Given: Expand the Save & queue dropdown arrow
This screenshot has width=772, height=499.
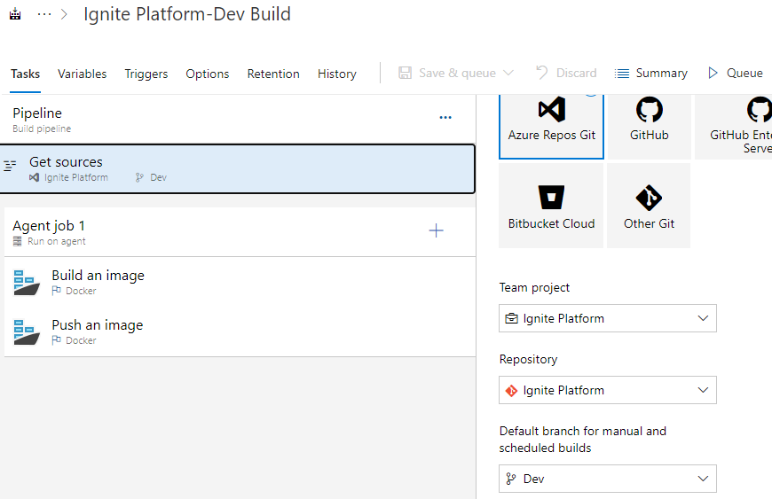Looking at the screenshot, I should pos(508,74).
